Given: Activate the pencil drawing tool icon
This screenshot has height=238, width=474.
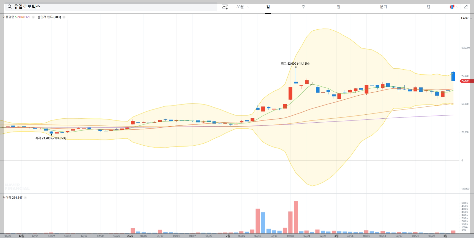Looking at the screenshot, I should point(466,7).
